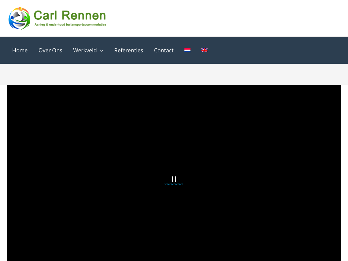The width and height of the screenshot is (348, 261).
Task: Open the Over Ons page
Action: point(50,50)
